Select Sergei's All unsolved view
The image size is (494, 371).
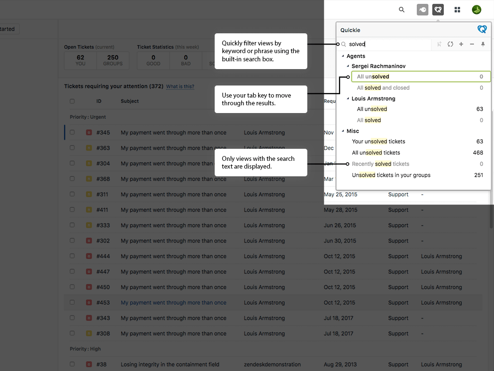click(421, 77)
